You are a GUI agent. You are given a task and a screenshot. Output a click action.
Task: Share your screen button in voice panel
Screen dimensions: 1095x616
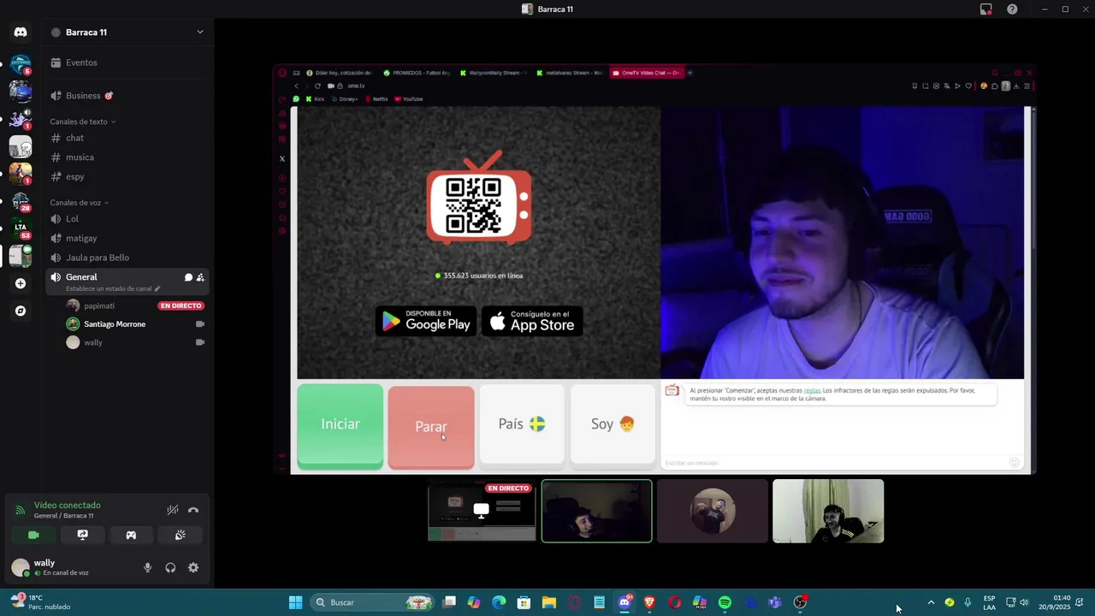tap(82, 535)
